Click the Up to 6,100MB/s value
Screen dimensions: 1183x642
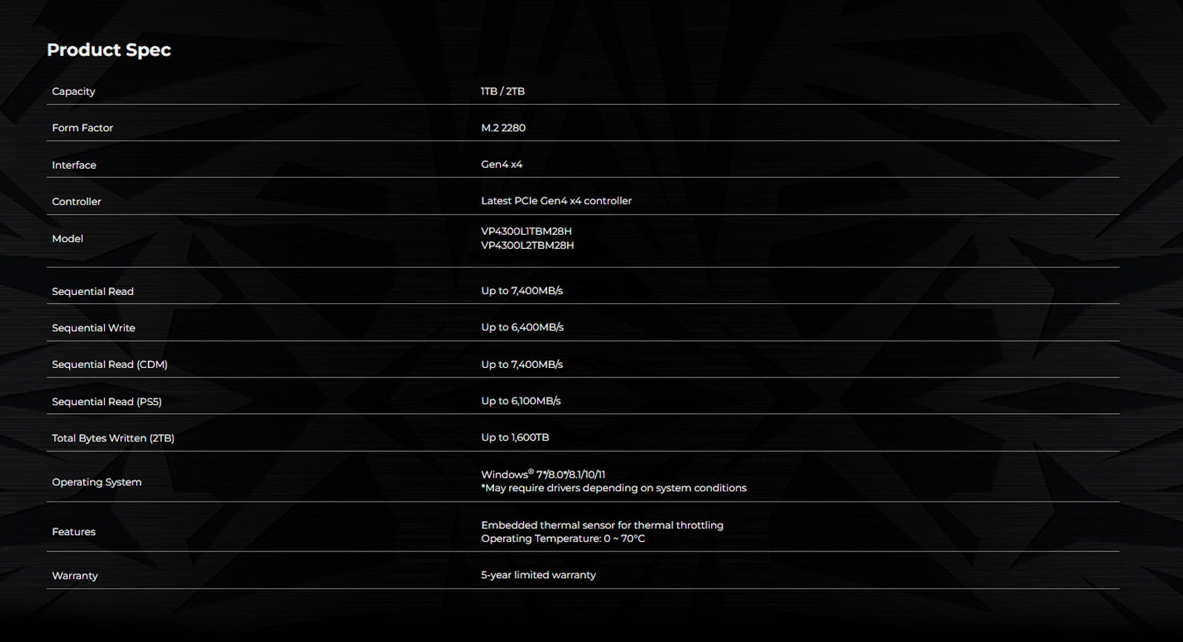520,401
